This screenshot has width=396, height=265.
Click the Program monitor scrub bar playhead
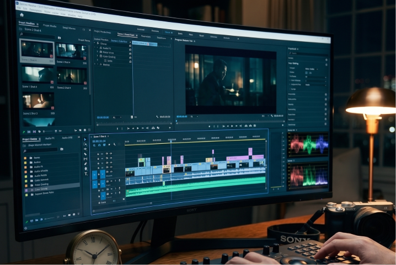point(176,121)
